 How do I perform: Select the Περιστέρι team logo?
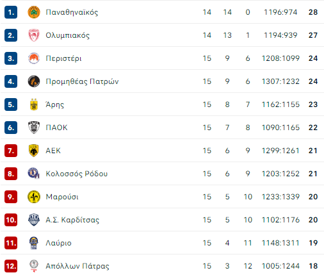(34, 58)
